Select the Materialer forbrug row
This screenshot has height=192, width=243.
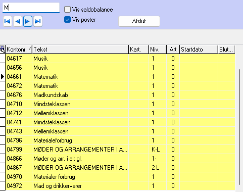(x=120, y=177)
